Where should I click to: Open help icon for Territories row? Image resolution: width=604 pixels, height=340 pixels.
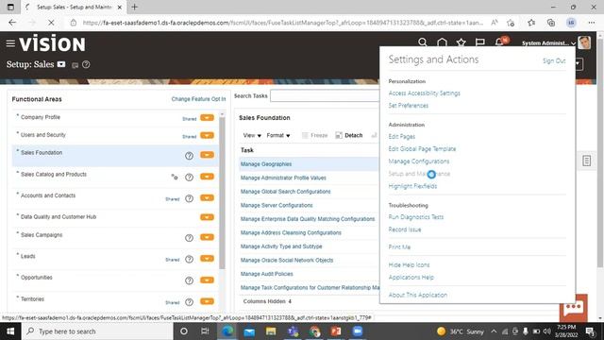coord(189,302)
